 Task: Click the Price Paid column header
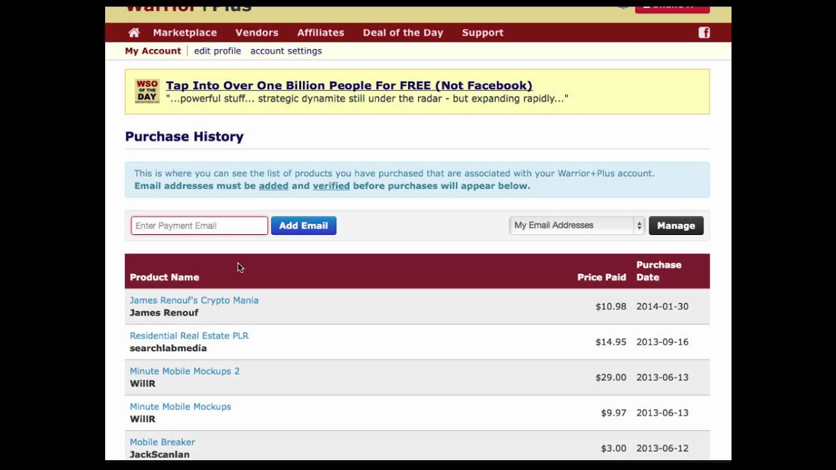(x=602, y=277)
